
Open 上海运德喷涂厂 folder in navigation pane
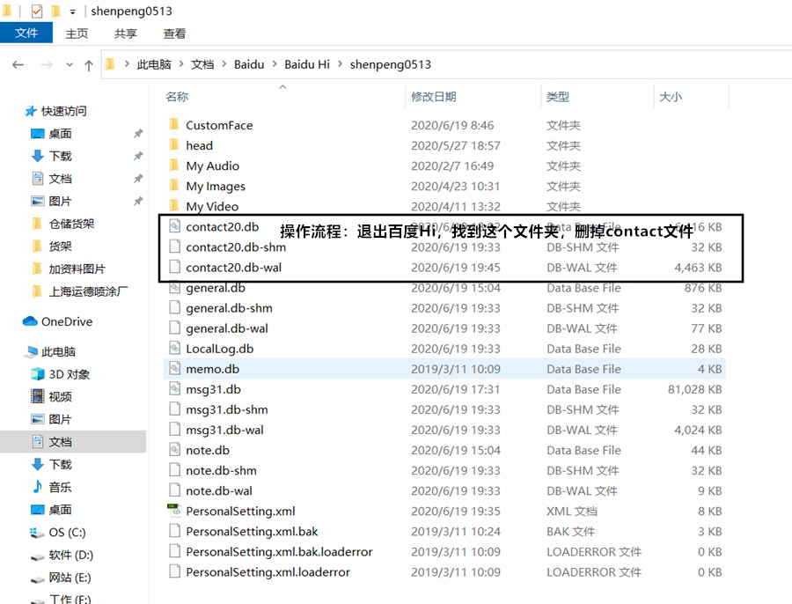[x=88, y=291]
